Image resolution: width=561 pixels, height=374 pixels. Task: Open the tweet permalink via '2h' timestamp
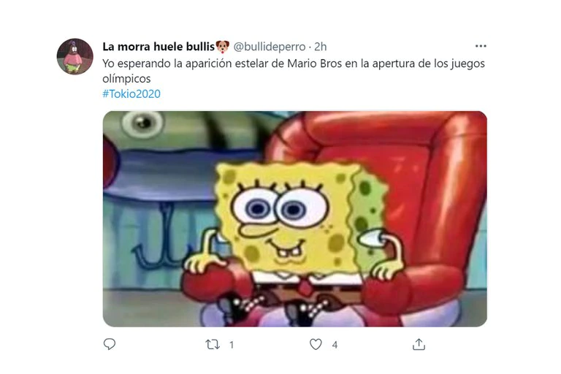tap(320, 47)
